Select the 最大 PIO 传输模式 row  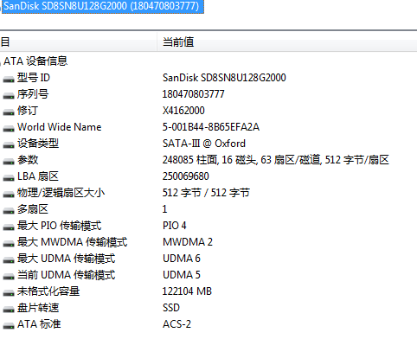[208, 226]
